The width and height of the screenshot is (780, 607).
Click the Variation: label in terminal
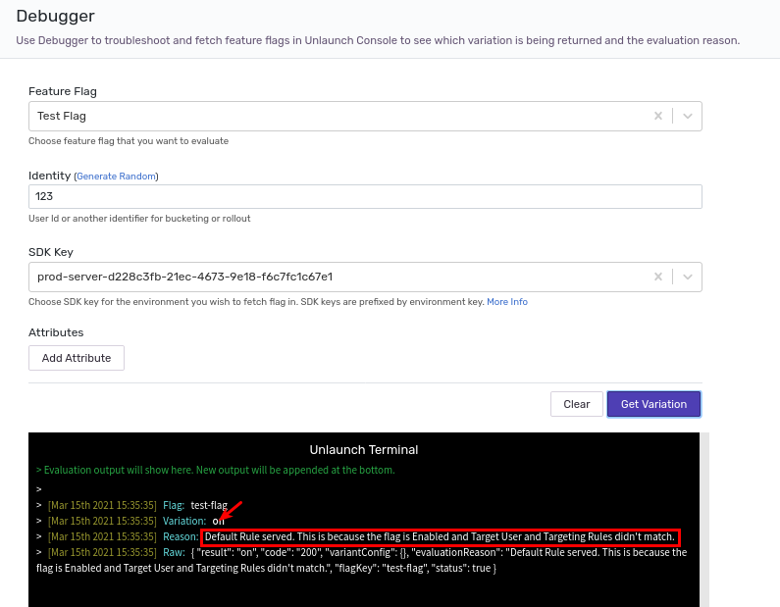pyautogui.click(x=184, y=521)
